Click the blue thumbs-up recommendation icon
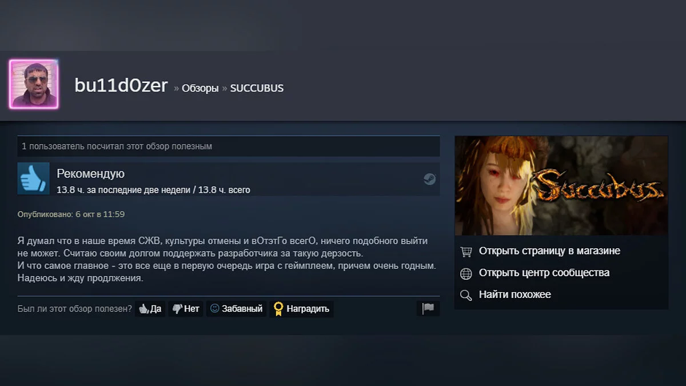Image resolution: width=686 pixels, height=386 pixels. point(34,179)
